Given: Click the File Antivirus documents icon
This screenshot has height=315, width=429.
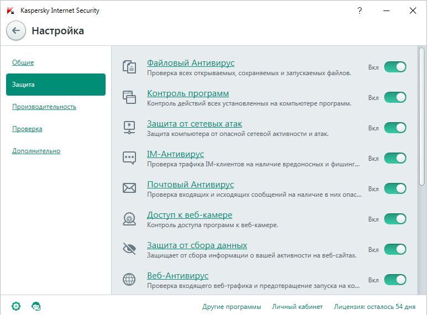Looking at the screenshot, I should coord(129,67).
